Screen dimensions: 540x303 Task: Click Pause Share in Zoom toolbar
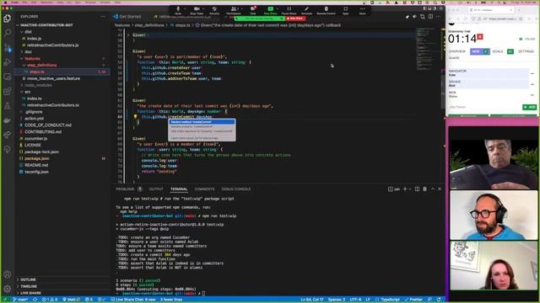(x=289, y=10)
